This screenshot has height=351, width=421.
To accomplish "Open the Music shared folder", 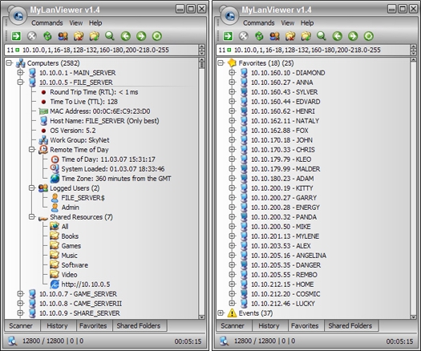I will pyautogui.click(x=69, y=256).
